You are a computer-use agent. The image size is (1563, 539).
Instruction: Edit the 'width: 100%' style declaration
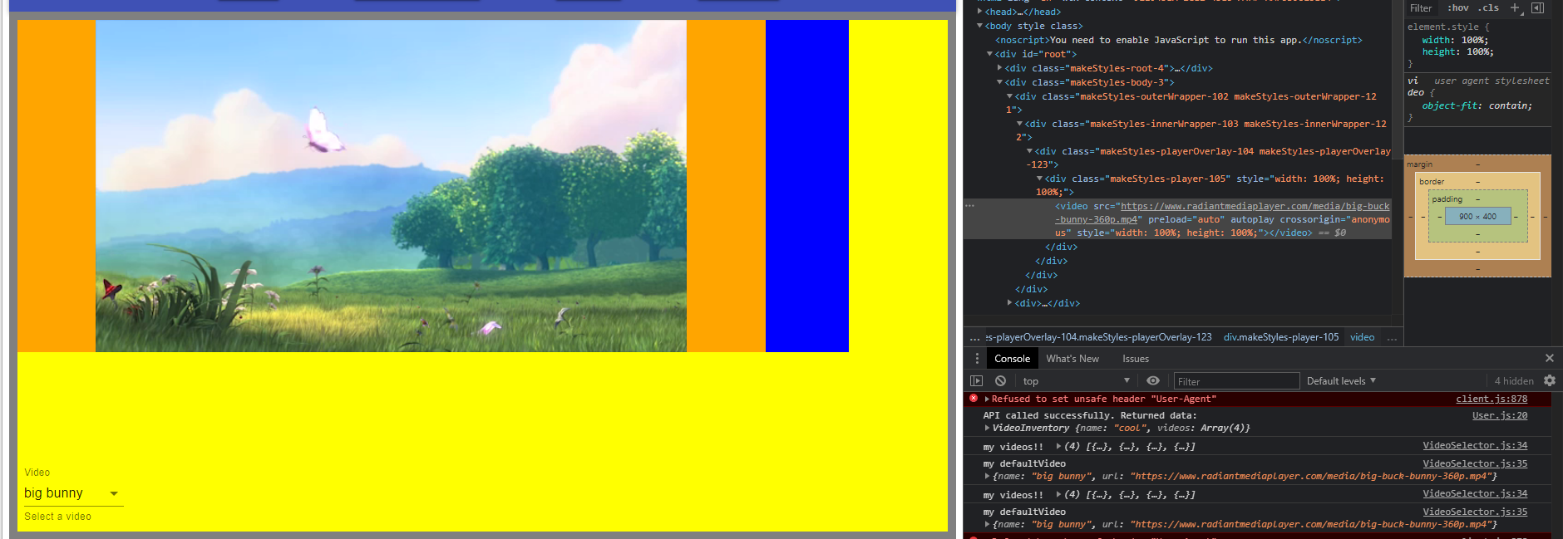pyautogui.click(x=1455, y=40)
